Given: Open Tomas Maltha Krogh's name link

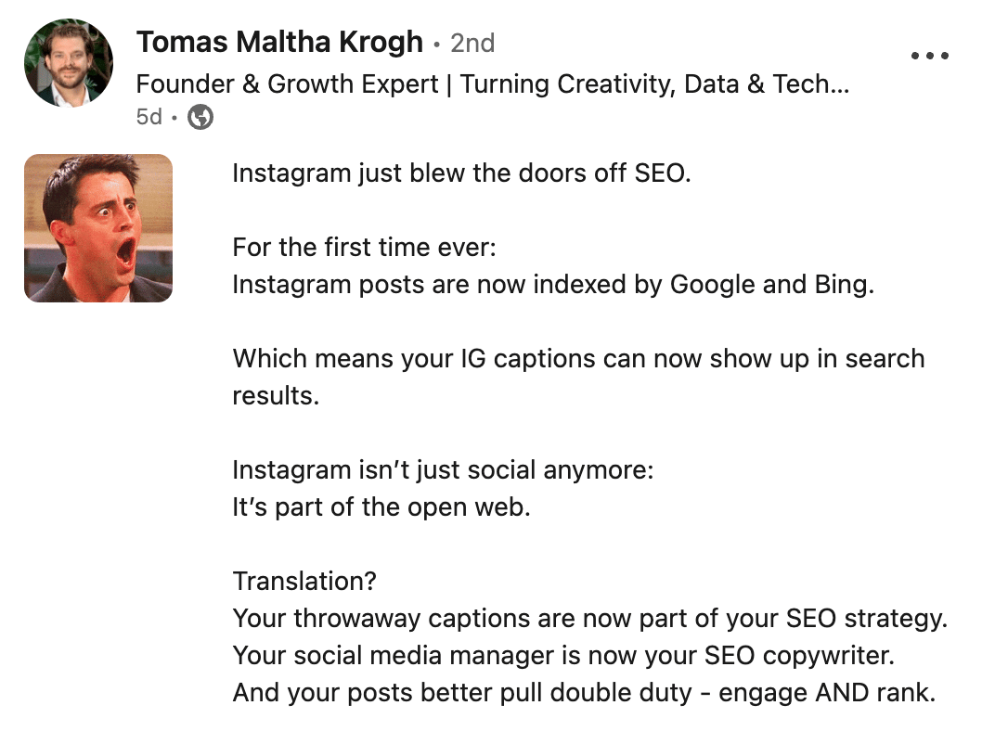Looking at the screenshot, I should click(280, 42).
